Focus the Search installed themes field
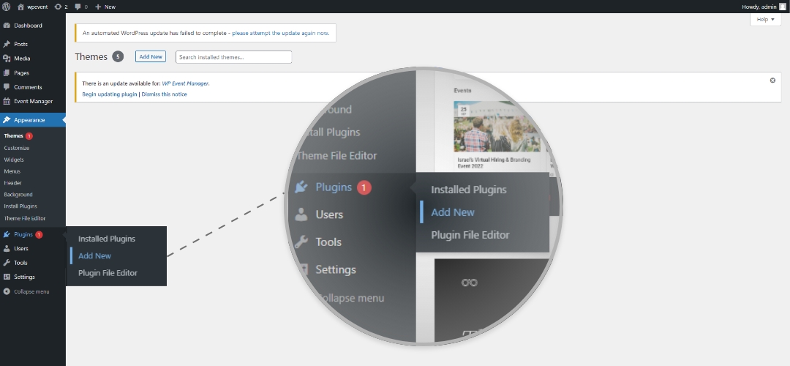This screenshot has height=366, width=790. [x=234, y=57]
